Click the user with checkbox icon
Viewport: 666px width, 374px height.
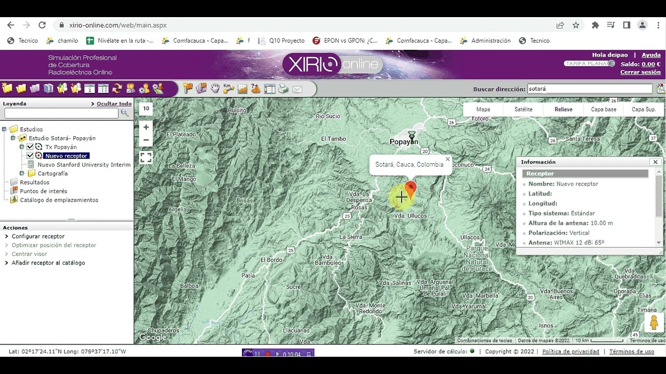click(x=131, y=89)
